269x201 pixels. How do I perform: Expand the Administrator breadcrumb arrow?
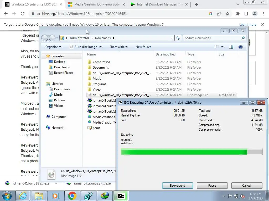click(x=92, y=38)
